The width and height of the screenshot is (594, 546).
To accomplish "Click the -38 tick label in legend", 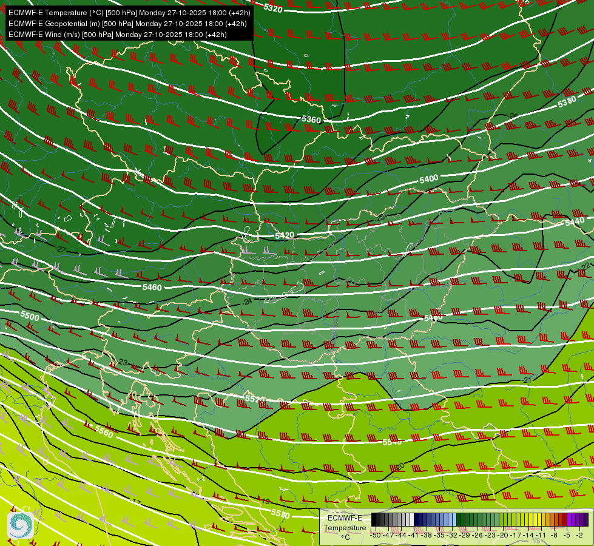I will [427, 535].
